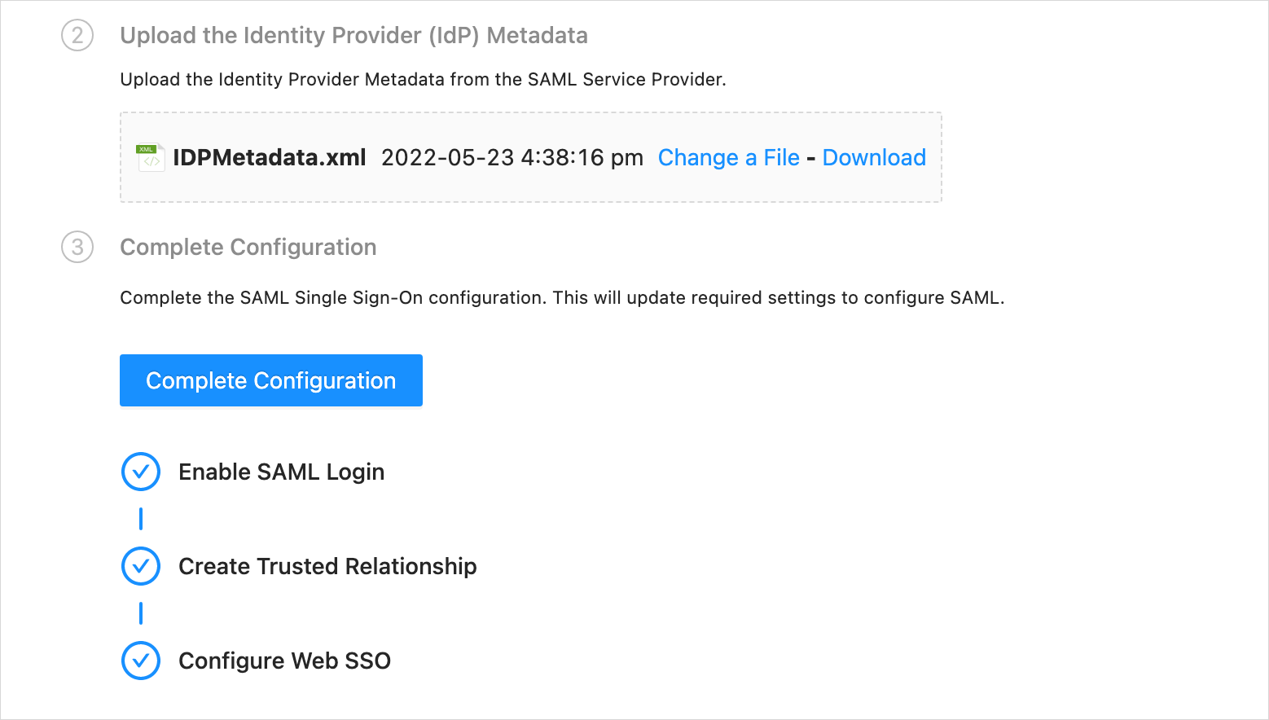Click the gray Complete Configuration section heading

(248, 248)
